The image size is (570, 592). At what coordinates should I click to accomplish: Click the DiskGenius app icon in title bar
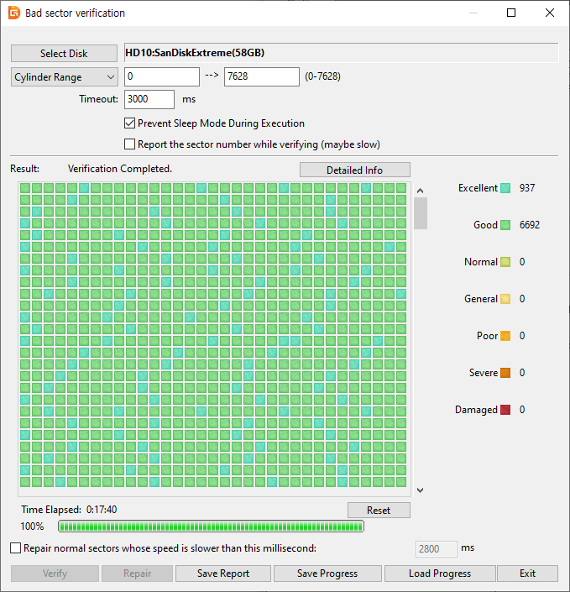pyautogui.click(x=14, y=13)
